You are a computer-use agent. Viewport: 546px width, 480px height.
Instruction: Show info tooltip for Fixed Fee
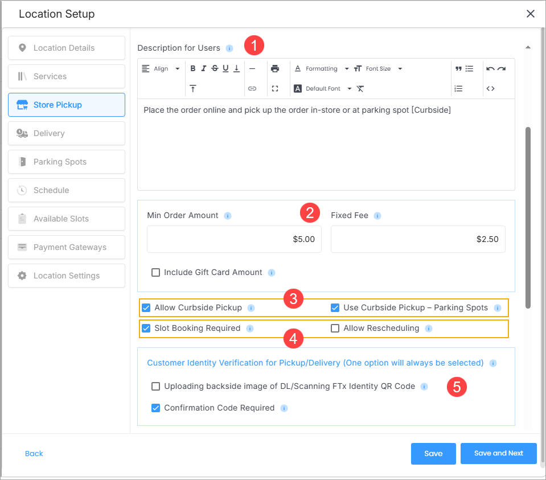377,216
